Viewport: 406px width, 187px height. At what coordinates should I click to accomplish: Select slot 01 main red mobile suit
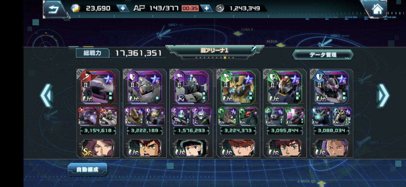point(98,87)
